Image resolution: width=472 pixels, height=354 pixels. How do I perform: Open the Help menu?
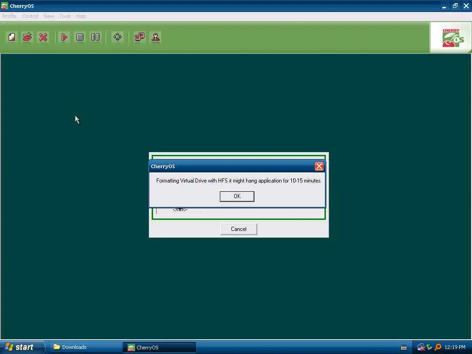tap(81, 16)
